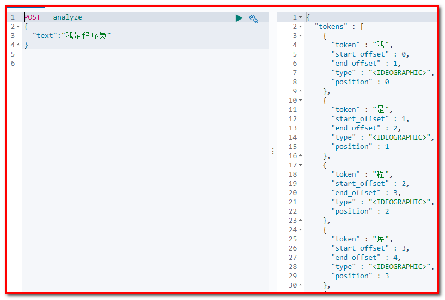Collapse token object at response line 24
The width and height of the screenshot is (445, 300).
(x=300, y=230)
